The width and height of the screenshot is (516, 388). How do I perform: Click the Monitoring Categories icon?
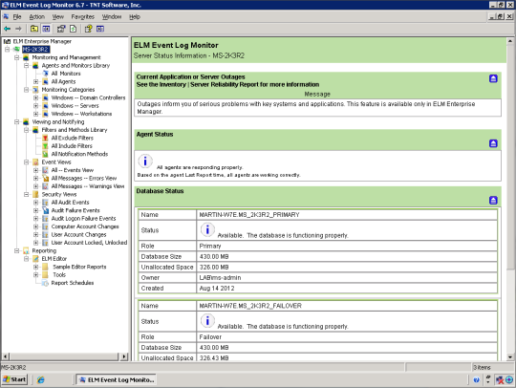click(x=36, y=90)
